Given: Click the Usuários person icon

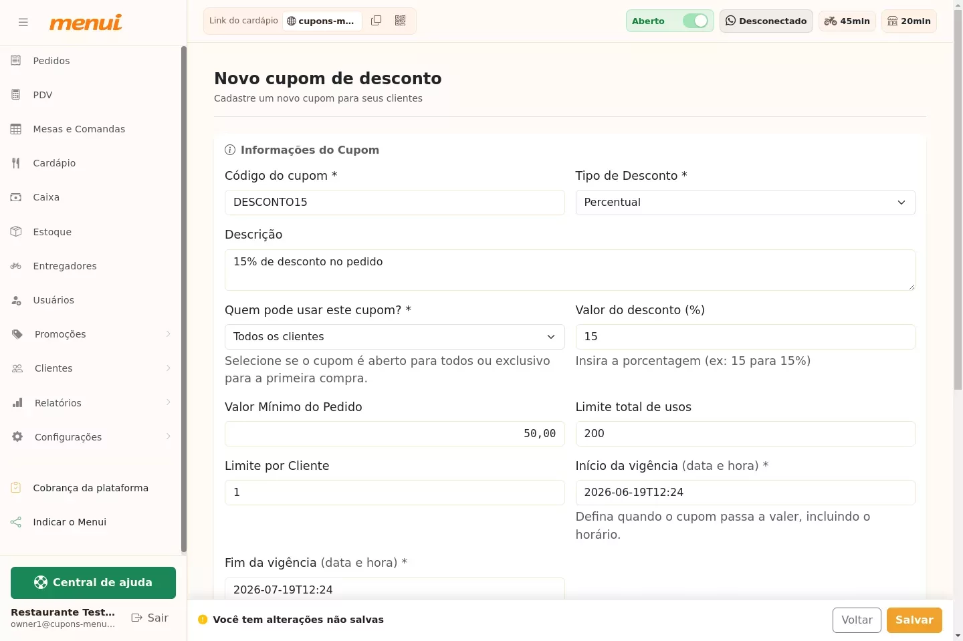Looking at the screenshot, I should pyautogui.click(x=16, y=300).
